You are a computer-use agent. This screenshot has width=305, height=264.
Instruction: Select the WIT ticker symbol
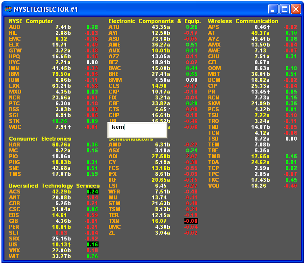[14, 257]
